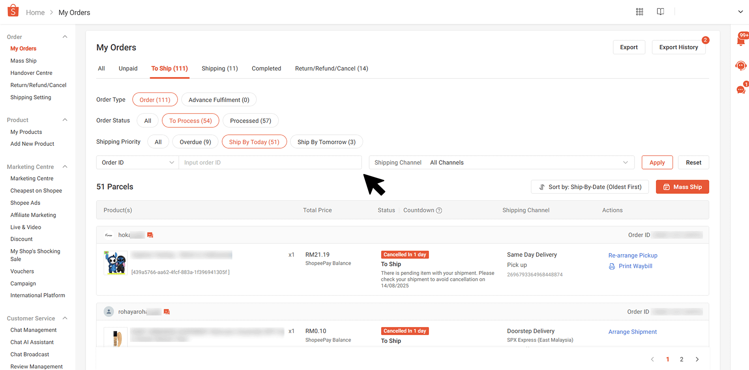The height and width of the screenshot is (370, 749).
Task: Switch to Return/Refund/Cancel (14) tab
Action: (331, 69)
